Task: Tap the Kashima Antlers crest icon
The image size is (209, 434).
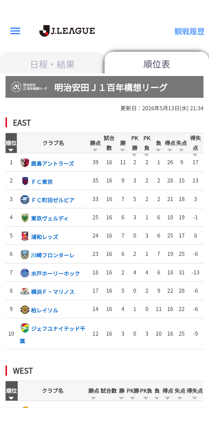Action: pos(25,163)
